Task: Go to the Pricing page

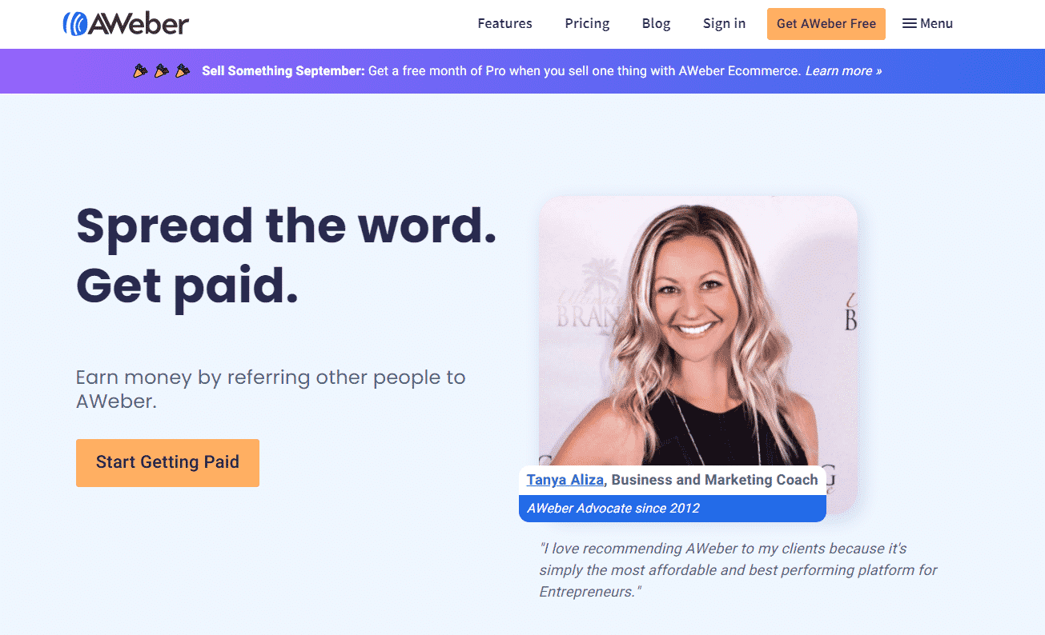Action: (587, 24)
